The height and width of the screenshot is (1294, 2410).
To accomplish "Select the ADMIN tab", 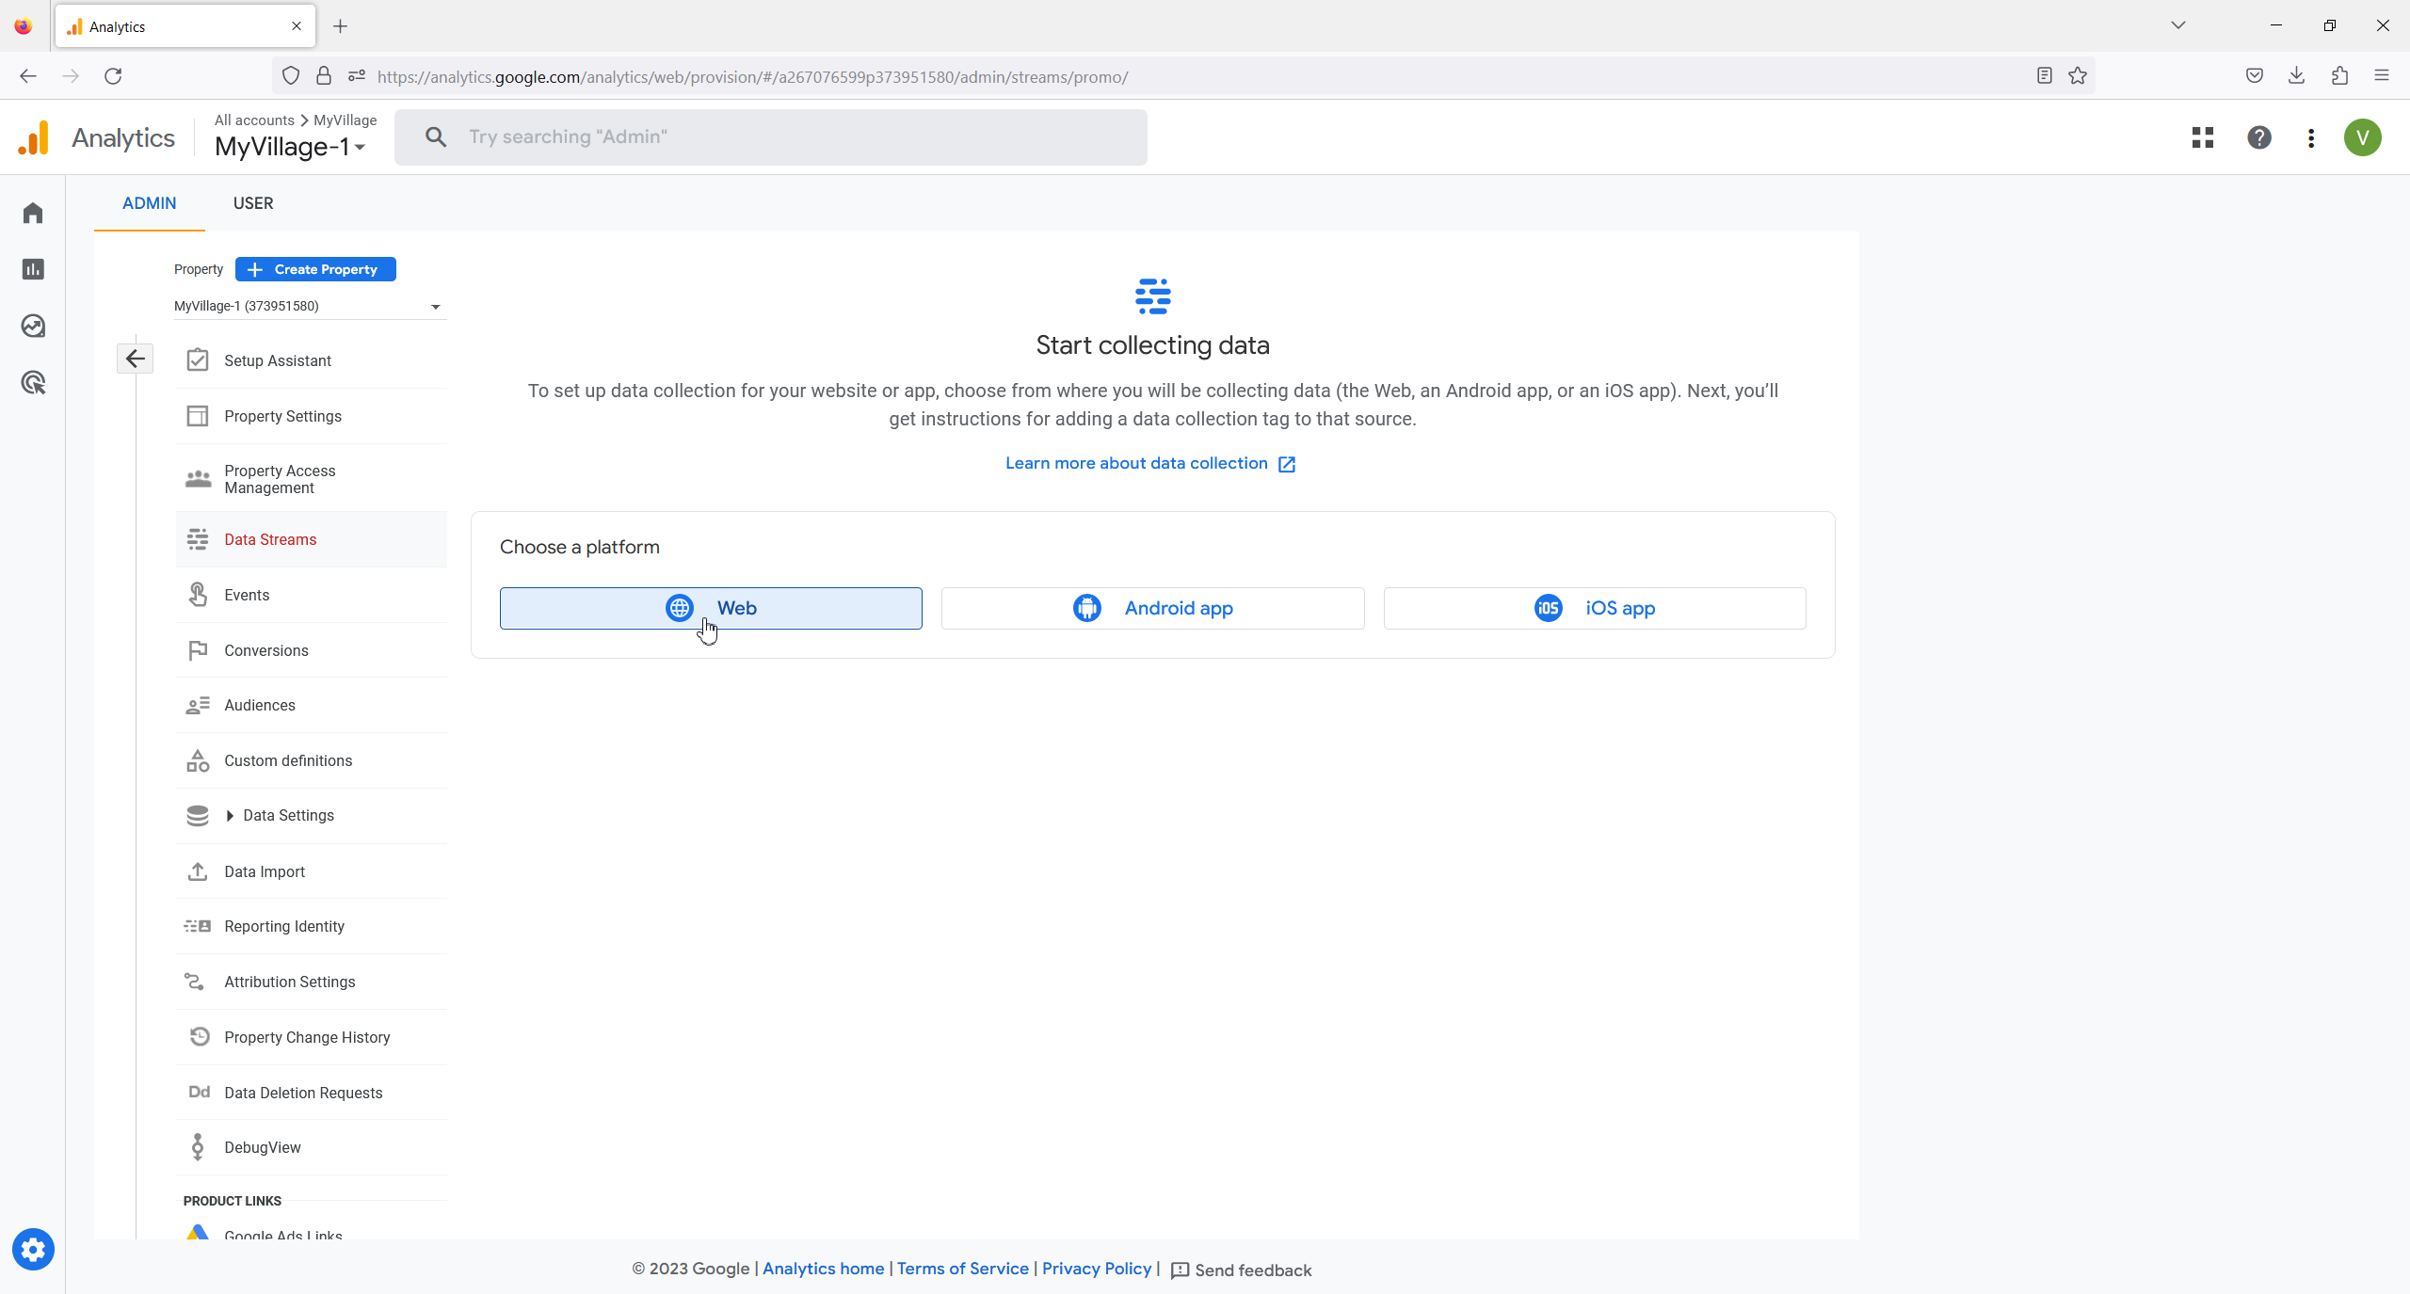I will tap(149, 203).
